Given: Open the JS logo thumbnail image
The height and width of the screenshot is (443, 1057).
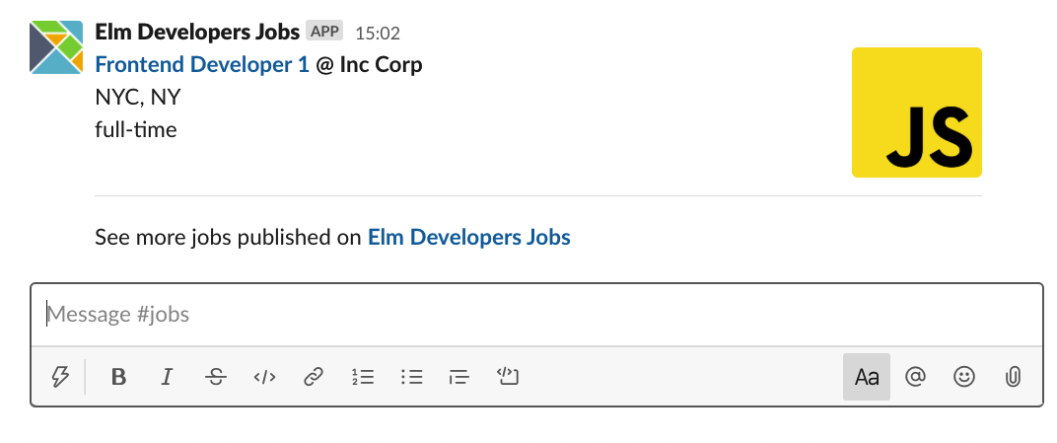Looking at the screenshot, I should (x=917, y=111).
